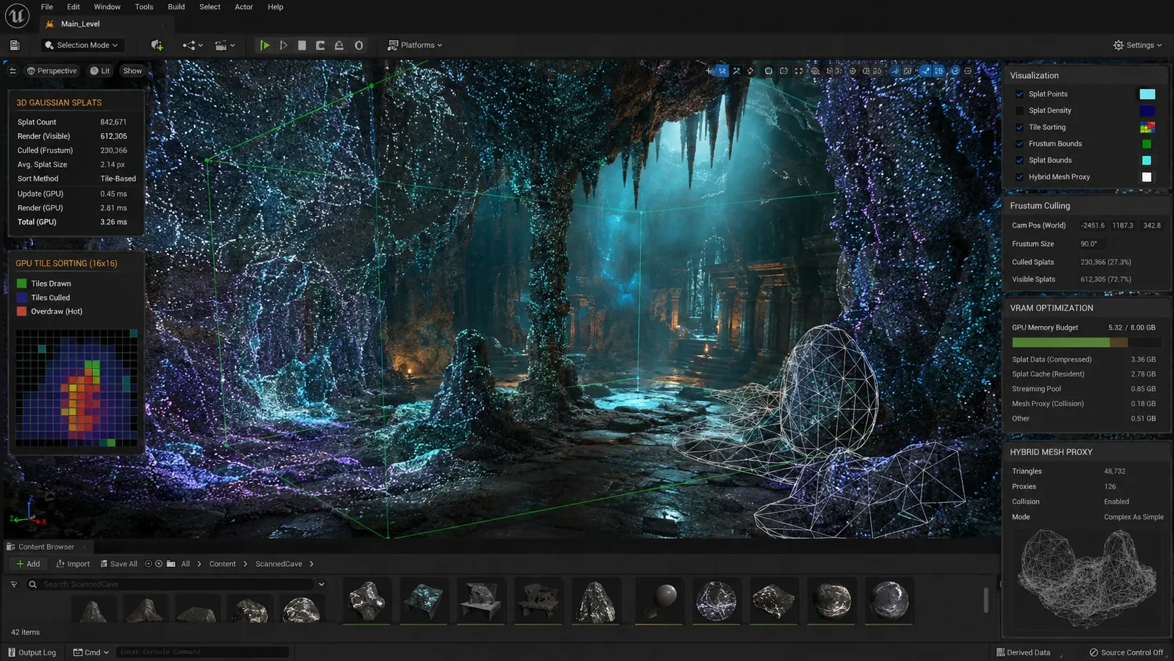Open the Cmd console type dropdown

[91, 653]
